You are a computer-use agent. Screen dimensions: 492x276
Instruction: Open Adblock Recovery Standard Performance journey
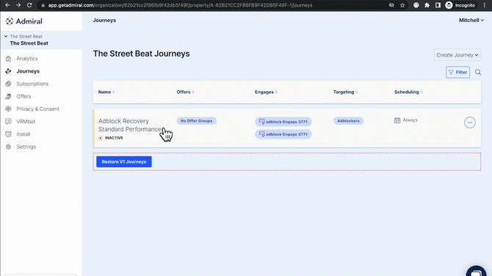coord(130,125)
